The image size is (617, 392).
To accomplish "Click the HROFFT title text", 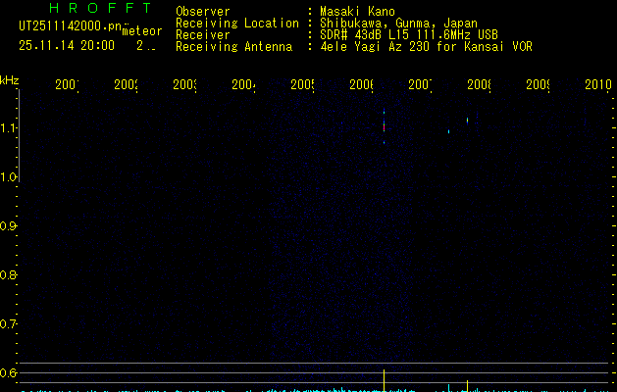I will pos(101,8).
